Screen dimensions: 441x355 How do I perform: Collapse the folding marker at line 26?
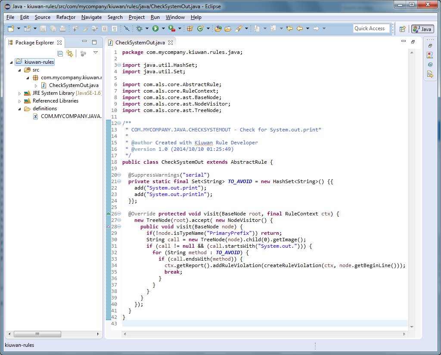coord(119,214)
